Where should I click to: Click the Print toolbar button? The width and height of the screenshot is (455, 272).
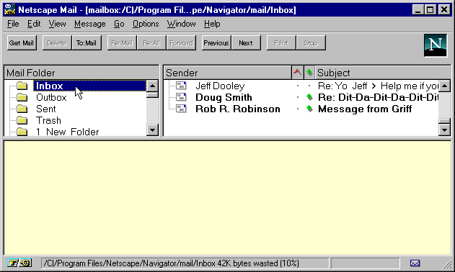click(281, 43)
